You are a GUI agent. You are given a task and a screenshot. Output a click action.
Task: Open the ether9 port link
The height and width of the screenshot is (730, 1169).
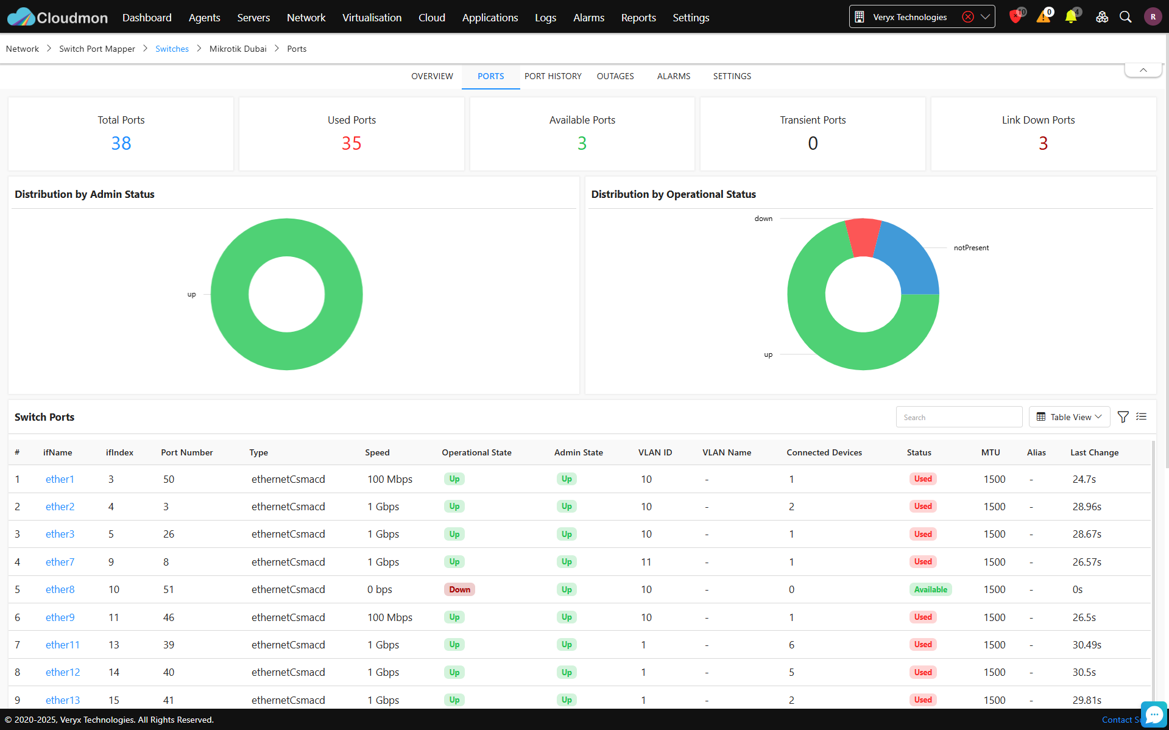coord(60,617)
